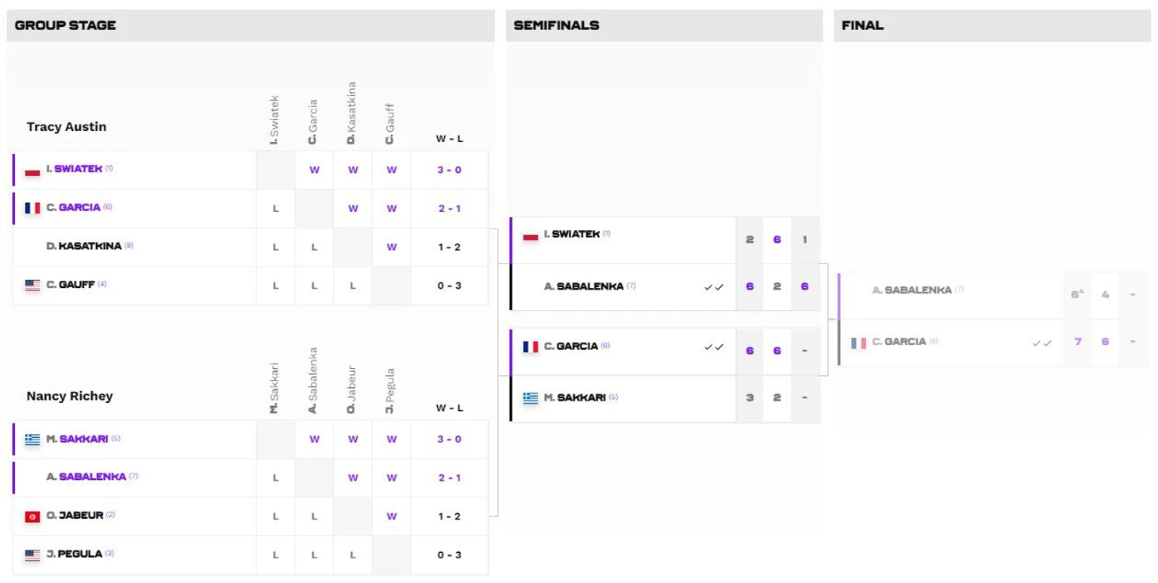Select the Final section header
Viewport: 1158px width, 583px height.
point(862,25)
